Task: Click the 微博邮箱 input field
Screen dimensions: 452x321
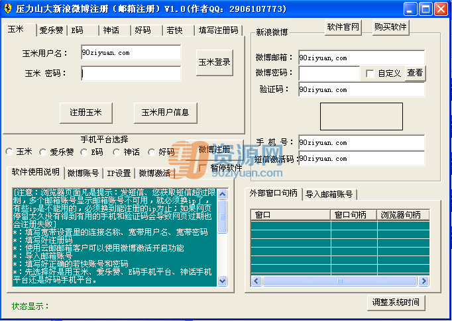Action: pos(362,58)
